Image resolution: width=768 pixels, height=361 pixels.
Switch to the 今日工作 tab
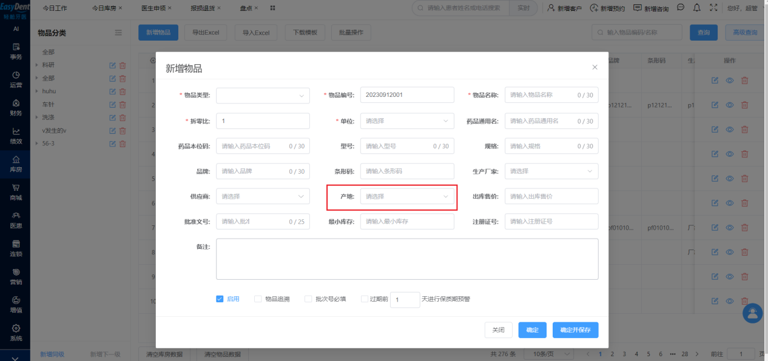(55, 8)
